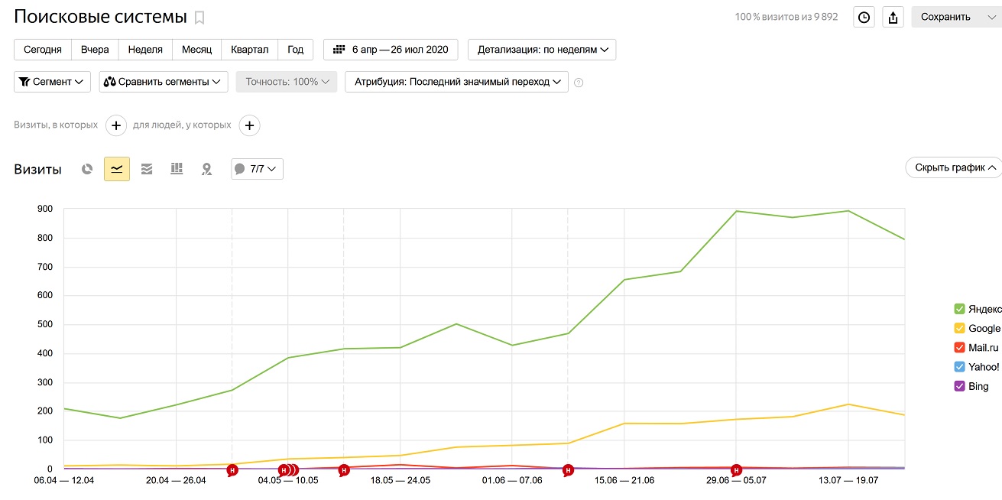Viewport: 1002px width, 500px height.
Task: Switch to stacked area chart view
Action: pyautogui.click(x=147, y=169)
